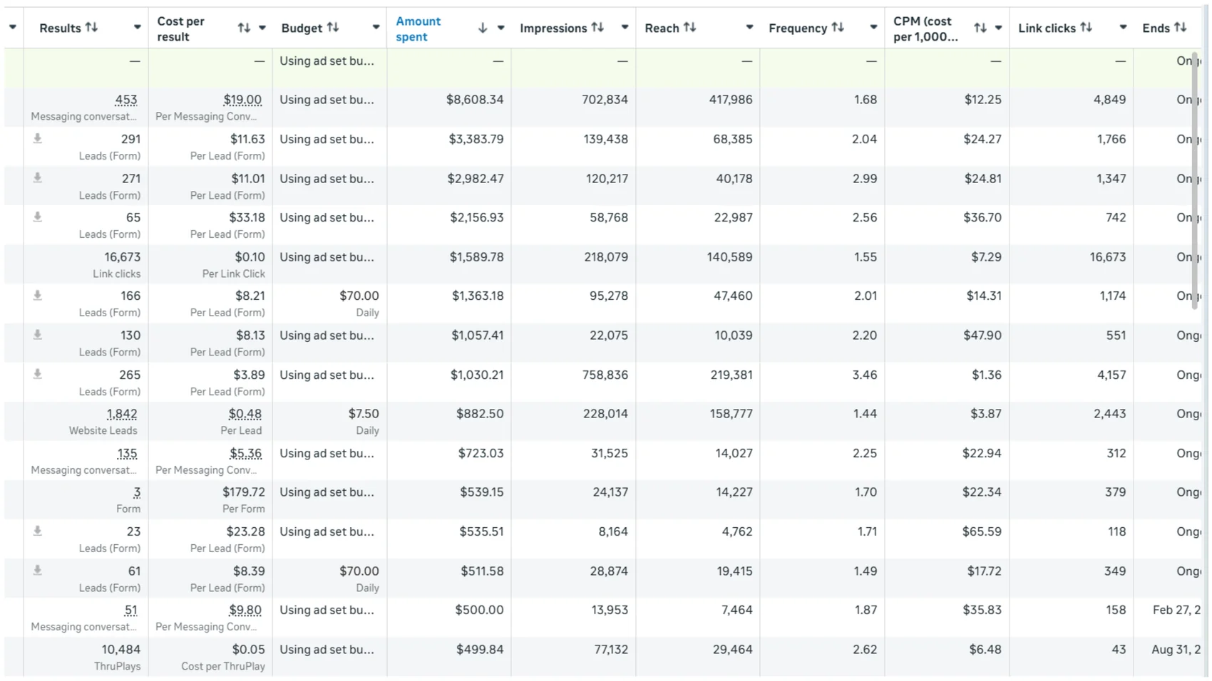
Task: Download leads for the 166 Leads row
Action: (x=38, y=296)
